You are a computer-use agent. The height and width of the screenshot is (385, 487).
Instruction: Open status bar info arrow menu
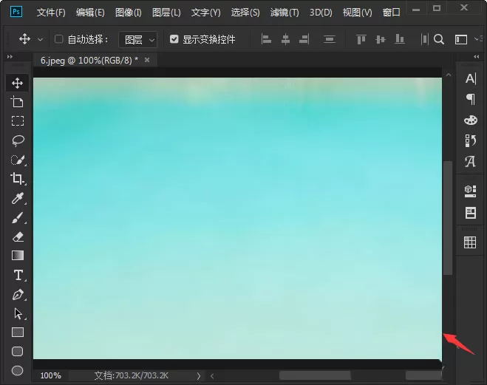click(199, 376)
